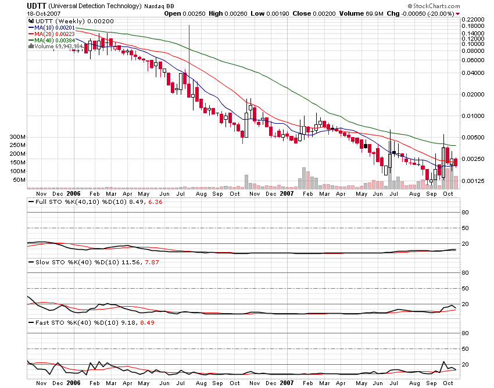
Task: Click the volume bars icon in legend
Action: coord(30,45)
